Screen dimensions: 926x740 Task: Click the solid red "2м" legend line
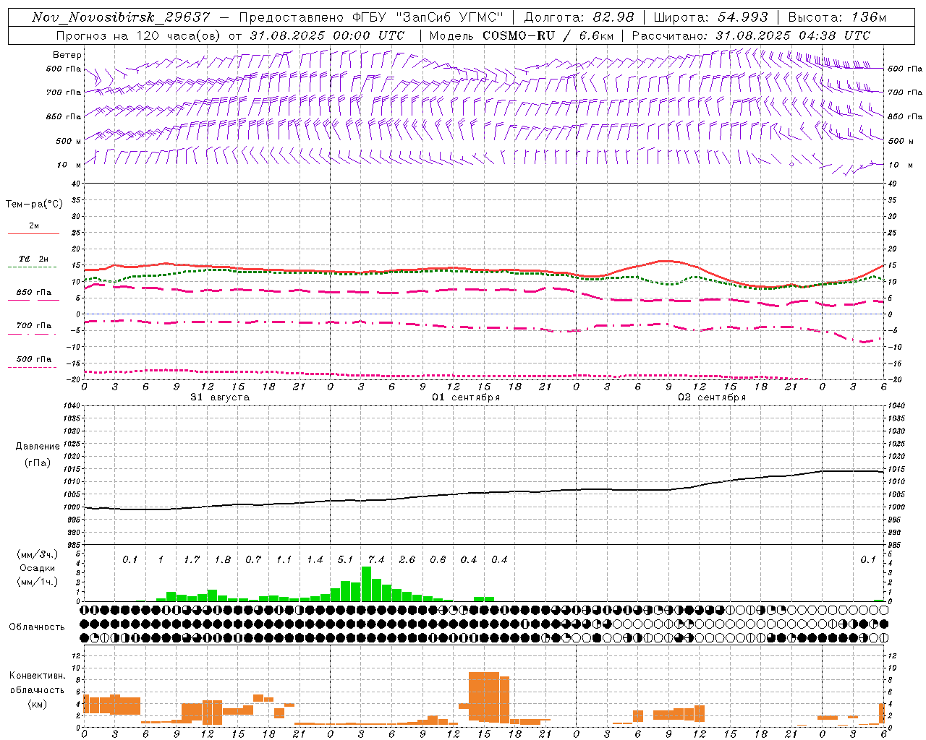pyautogui.click(x=33, y=233)
